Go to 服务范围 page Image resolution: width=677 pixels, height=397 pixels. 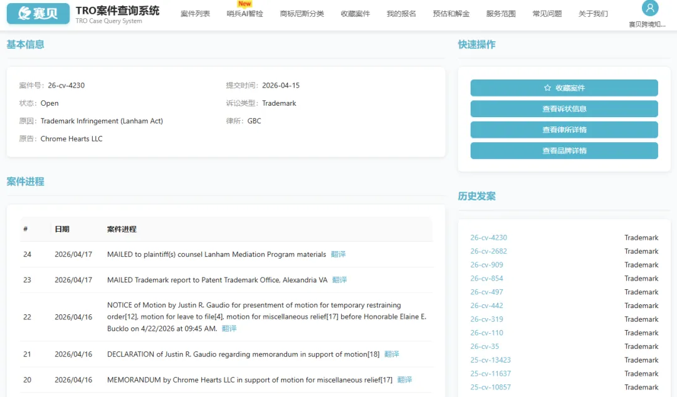(x=501, y=14)
